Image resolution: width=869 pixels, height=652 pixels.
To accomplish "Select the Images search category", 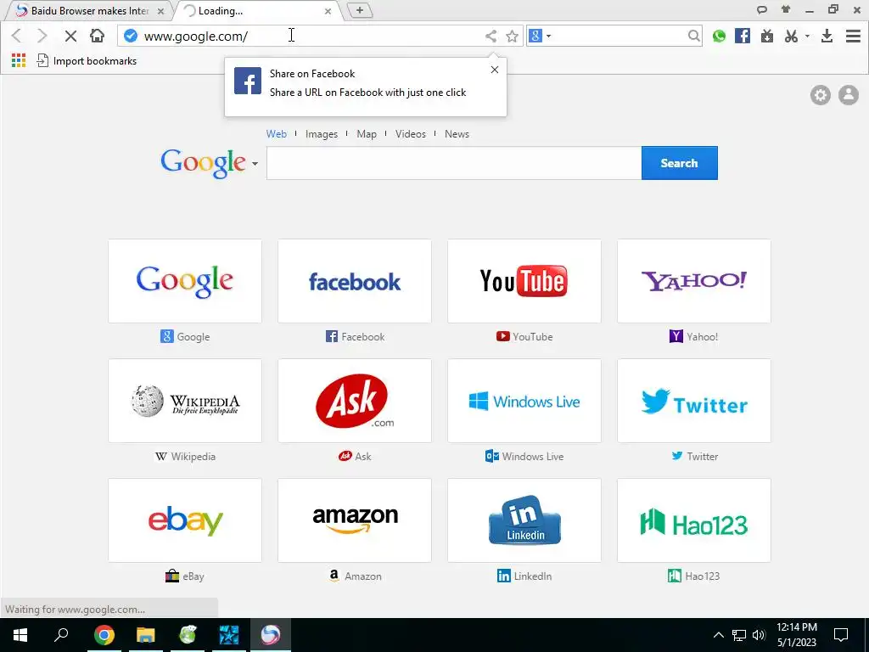I will pos(322,133).
